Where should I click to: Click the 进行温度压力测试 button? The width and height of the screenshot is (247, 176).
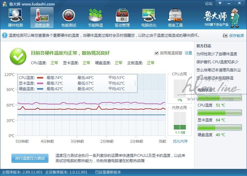[x=30, y=158]
